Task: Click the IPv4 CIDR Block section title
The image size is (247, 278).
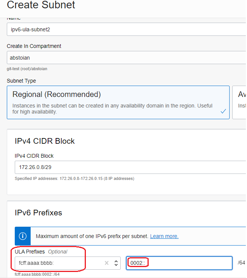Action: pos(45,141)
